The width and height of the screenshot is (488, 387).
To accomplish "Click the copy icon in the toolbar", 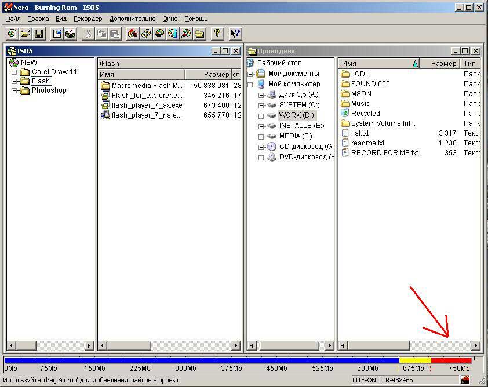I will pos(102,33).
